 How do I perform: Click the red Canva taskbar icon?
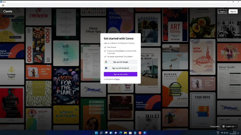(x=140, y=133)
